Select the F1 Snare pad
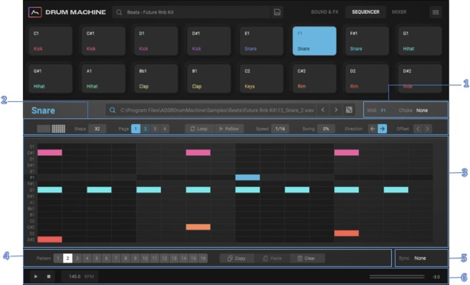Image resolution: width=470 pixels, height=285 pixels. (x=315, y=41)
